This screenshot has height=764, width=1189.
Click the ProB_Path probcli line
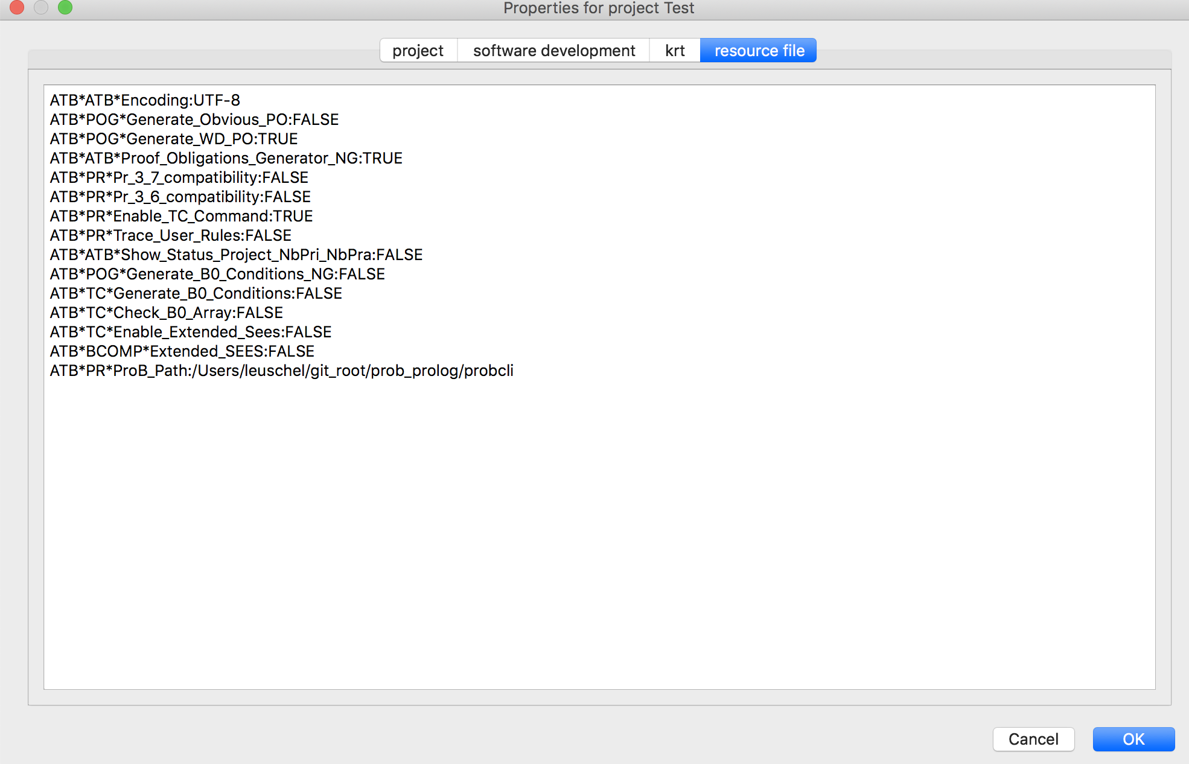click(281, 371)
